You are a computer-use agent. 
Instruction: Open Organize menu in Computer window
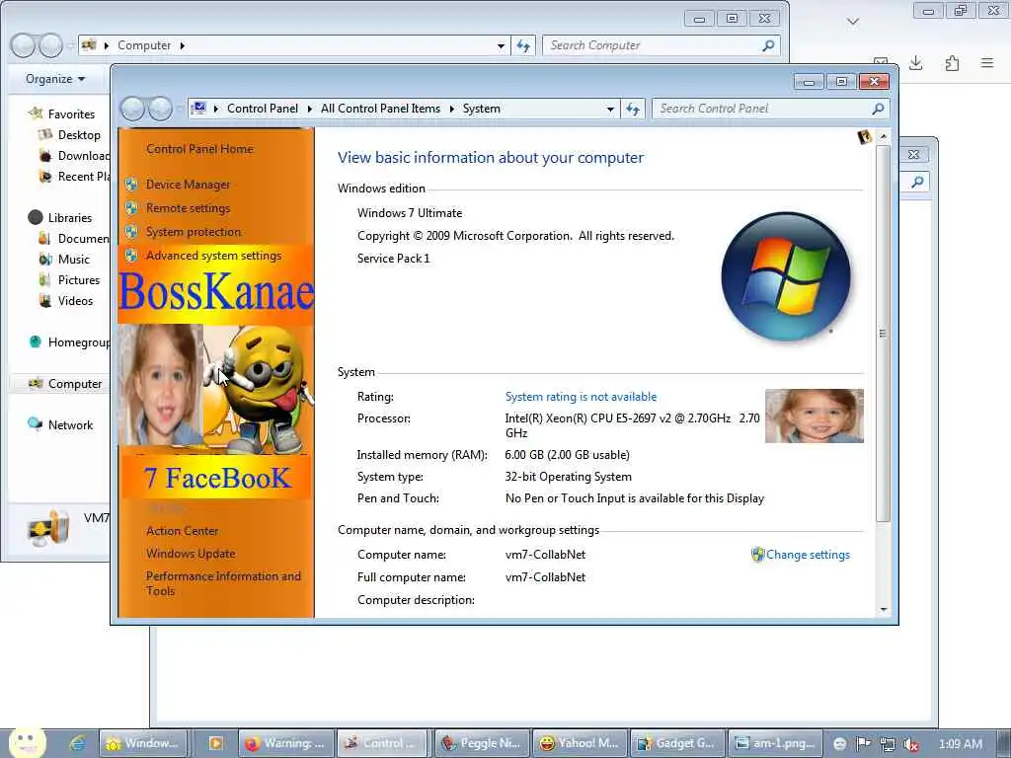coord(55,79)
